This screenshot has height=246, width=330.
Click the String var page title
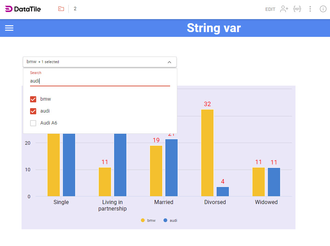(x=214, y=28)
